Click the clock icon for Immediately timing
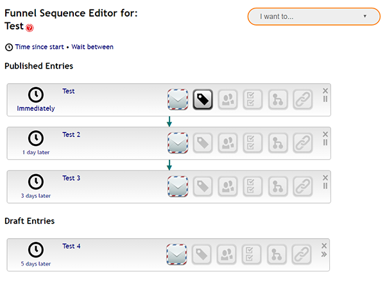 36,95
